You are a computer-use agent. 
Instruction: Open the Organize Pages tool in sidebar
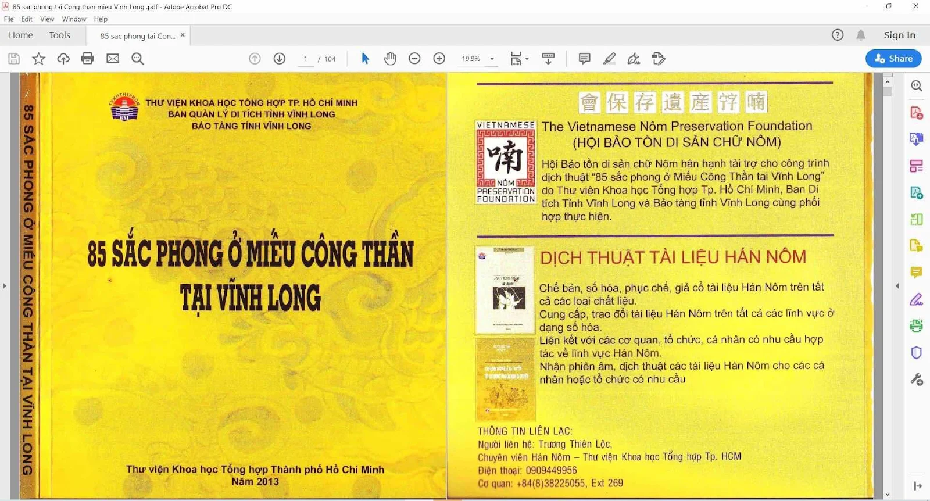[917, 219]
